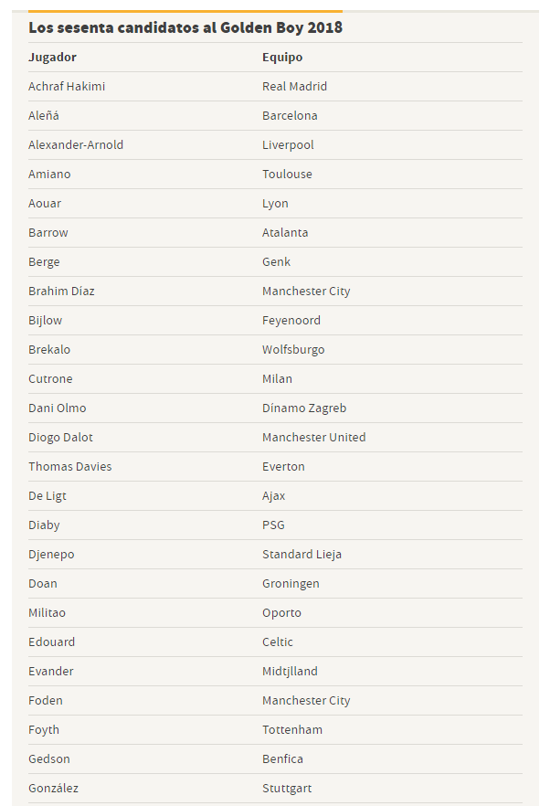Click the Equipo column header
The image size is (550, 806).
pyautogui.click(x=282, y=58)
